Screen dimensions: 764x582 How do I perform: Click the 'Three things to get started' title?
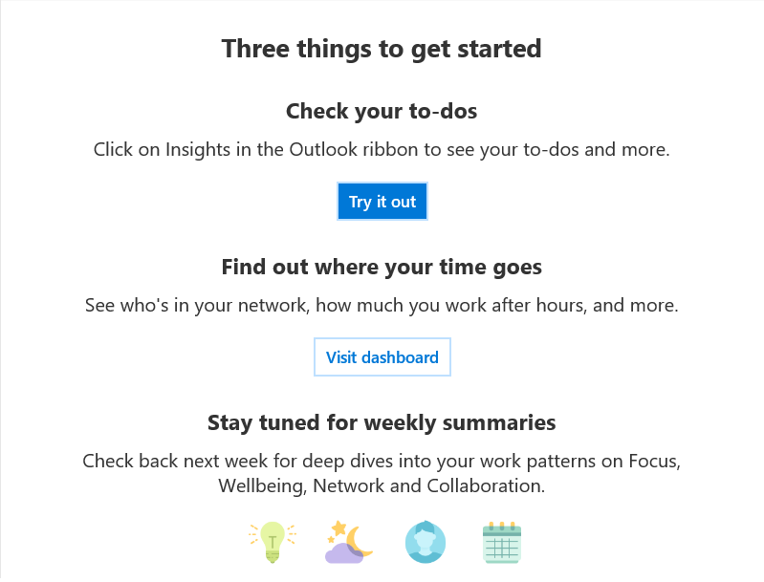click(x=382, y=49)
